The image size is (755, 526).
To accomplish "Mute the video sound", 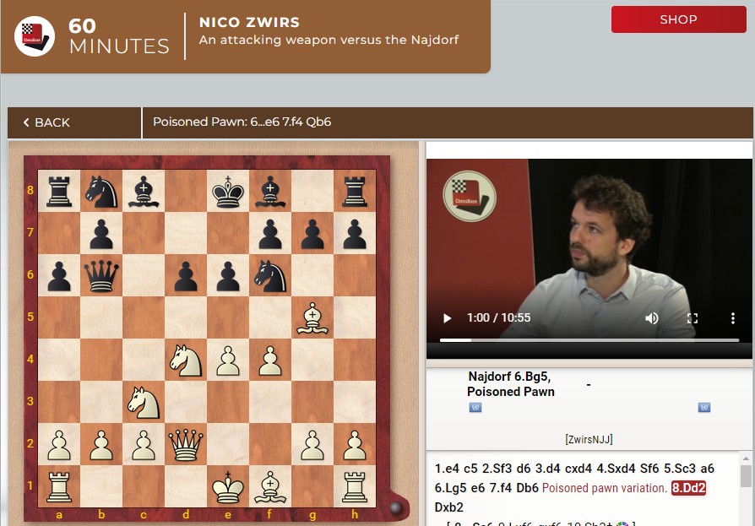I will (652, 318).
